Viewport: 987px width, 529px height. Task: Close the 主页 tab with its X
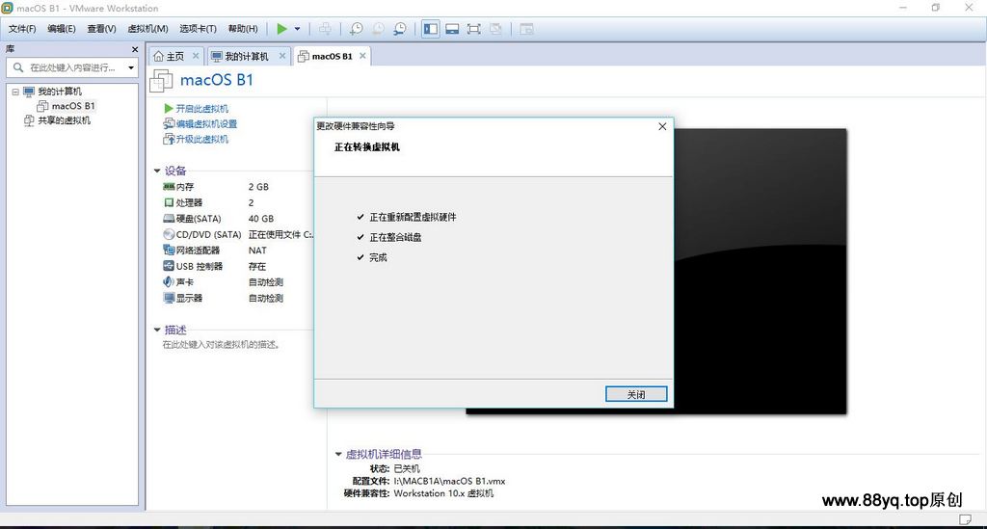click(x=196, y=56)
